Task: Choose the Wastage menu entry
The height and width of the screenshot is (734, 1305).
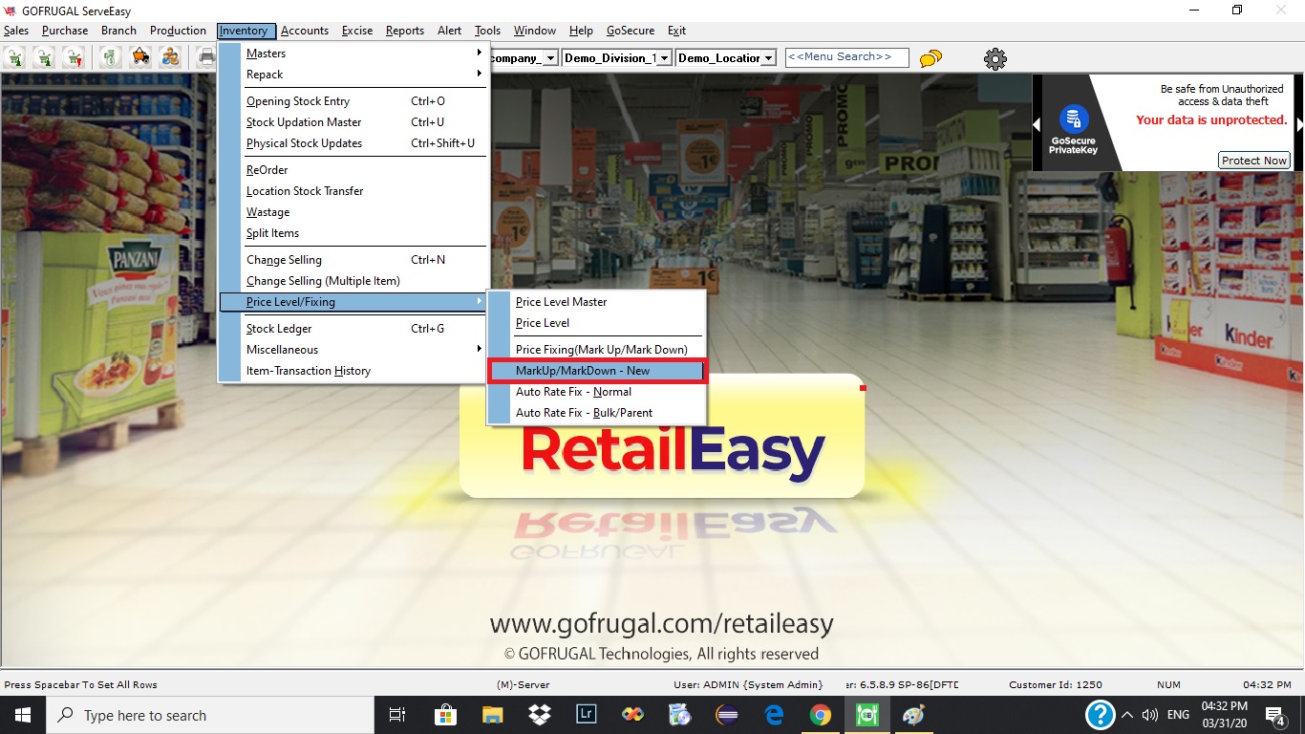Action: click(x=353, y=212)
